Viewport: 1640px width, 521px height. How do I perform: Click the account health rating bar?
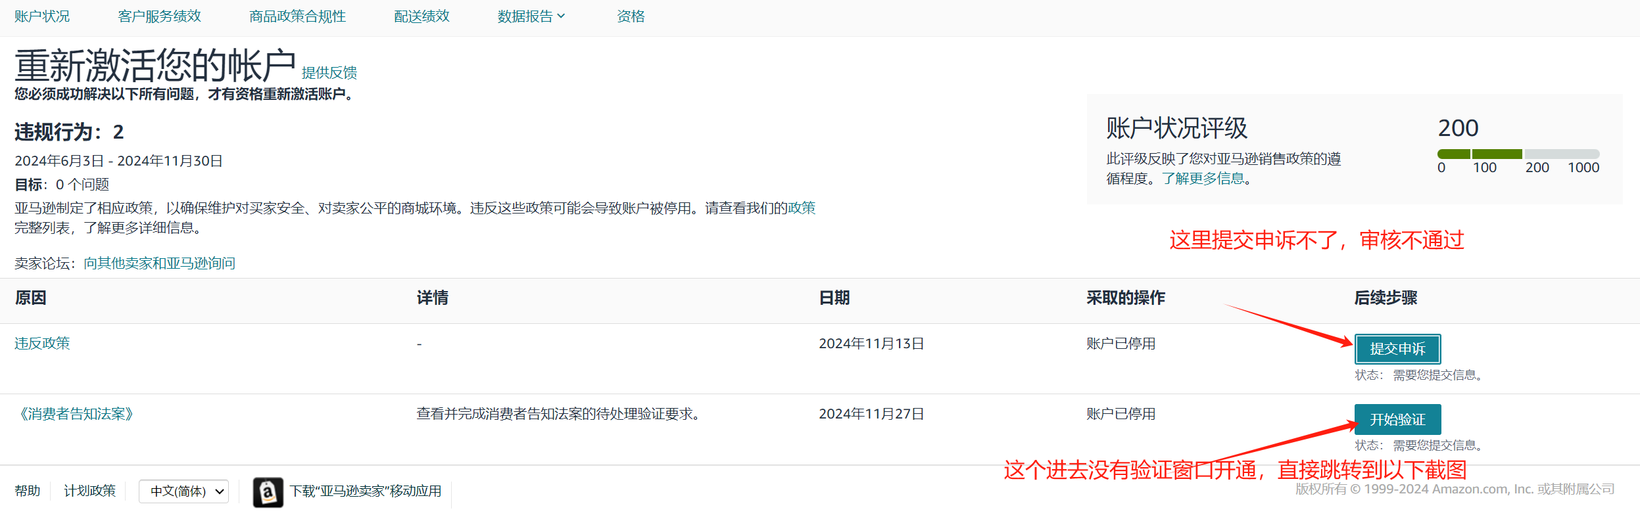click(x=1518, y=154)
